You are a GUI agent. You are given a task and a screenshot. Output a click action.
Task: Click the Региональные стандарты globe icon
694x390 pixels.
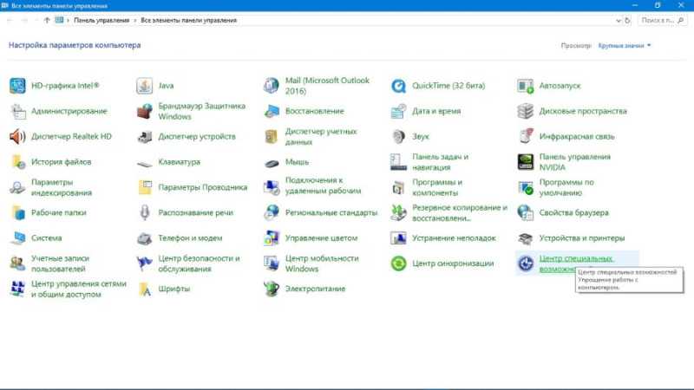tap(272, 212)
